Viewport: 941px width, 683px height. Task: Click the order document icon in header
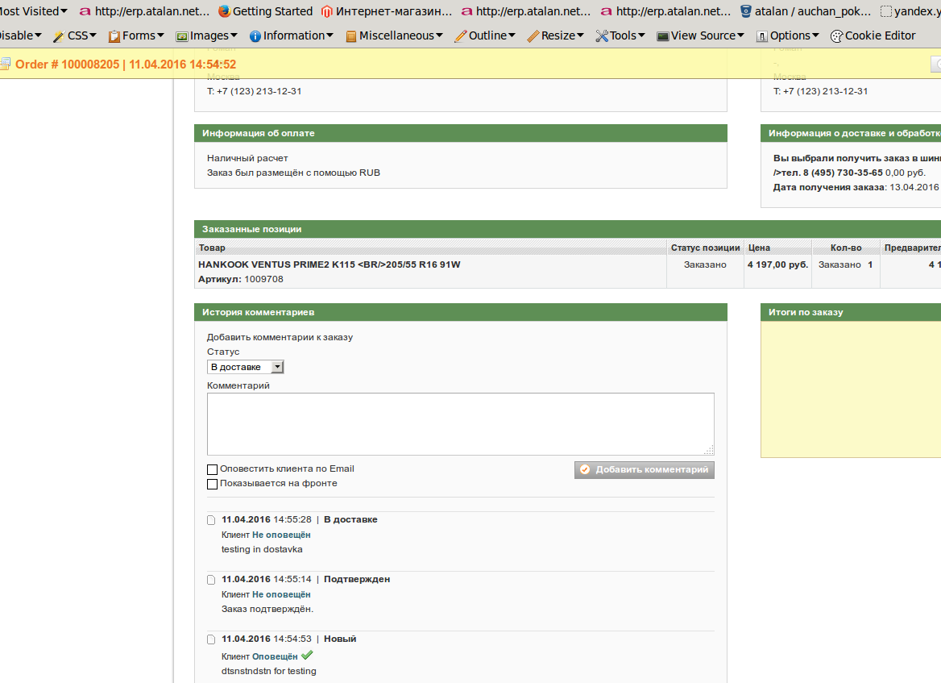(x=6, y=64)
